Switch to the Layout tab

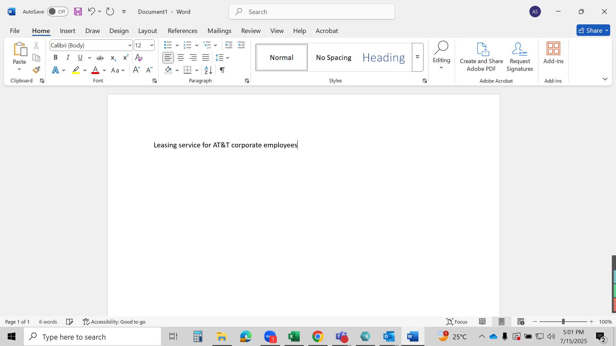[x=148, y=31]
